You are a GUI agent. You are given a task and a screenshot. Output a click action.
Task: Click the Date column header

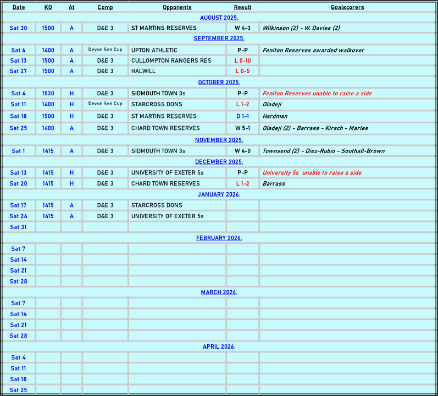click(x=19, y=7)
